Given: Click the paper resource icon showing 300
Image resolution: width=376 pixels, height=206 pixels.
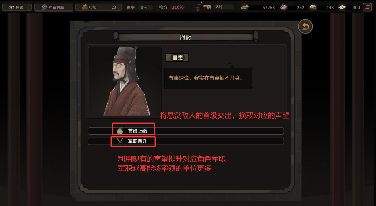Looking at the screenshot, I should pyautogui.click(x=342, y=7).
